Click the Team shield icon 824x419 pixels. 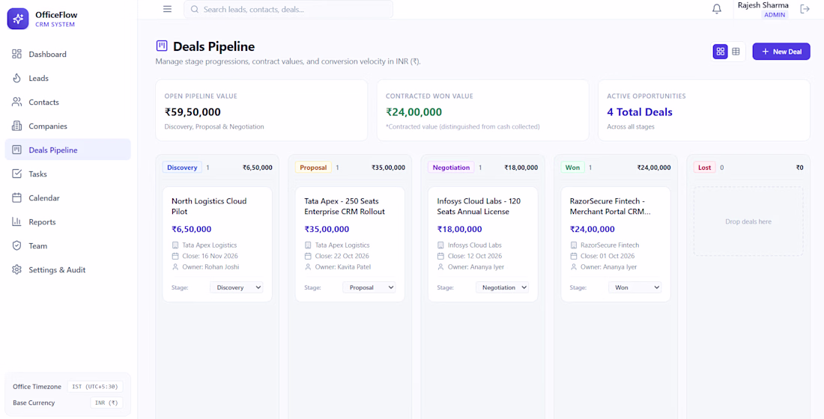pyautogui.click(x=16, y=245)
